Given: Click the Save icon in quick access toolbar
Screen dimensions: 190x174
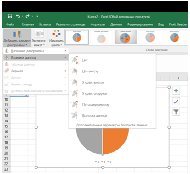Looking at the screenshot, I should (10, 16).
